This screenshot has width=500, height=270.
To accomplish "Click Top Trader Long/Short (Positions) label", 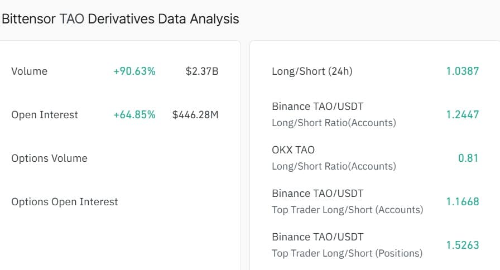I will (347, 253).
